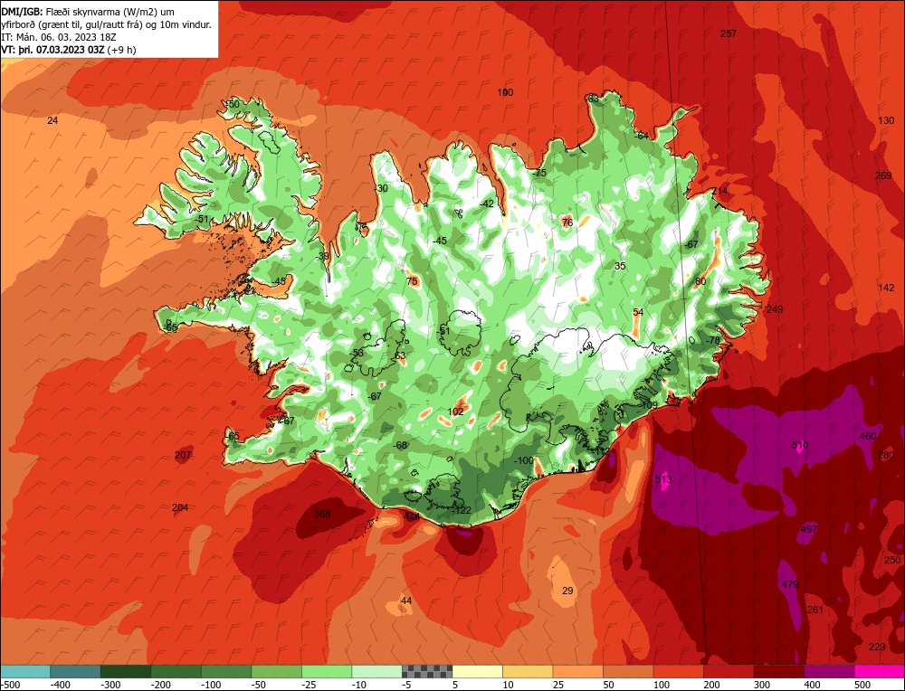Click the legend label "-500"
905x691 pixels.
pyautogui.click(x=10, y=685)
